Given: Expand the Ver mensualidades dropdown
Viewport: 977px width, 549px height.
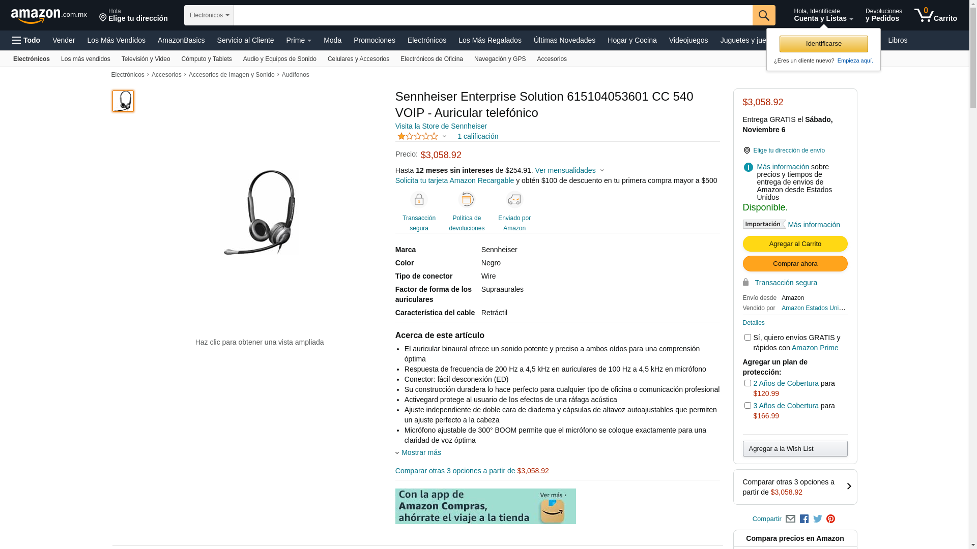Looking at the screenshot, I should click(569, 170).
